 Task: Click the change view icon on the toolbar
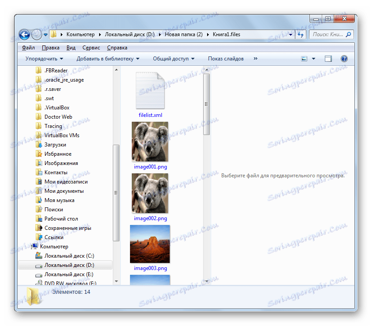point(304,58)
